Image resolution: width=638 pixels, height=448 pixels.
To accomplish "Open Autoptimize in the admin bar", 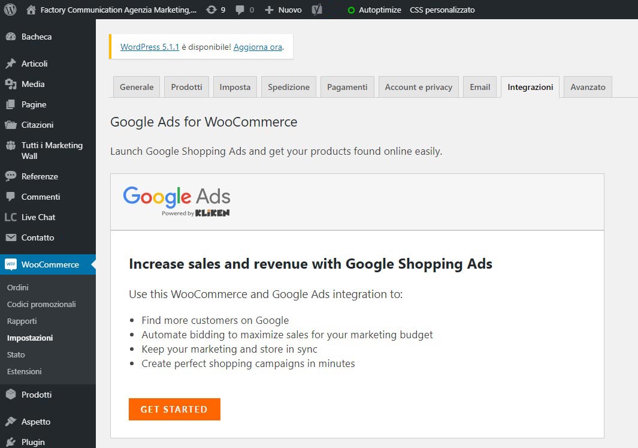I will click(x=380, y=10).
